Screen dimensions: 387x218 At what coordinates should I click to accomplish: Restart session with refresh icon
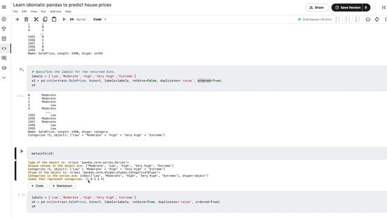(377, 19)
